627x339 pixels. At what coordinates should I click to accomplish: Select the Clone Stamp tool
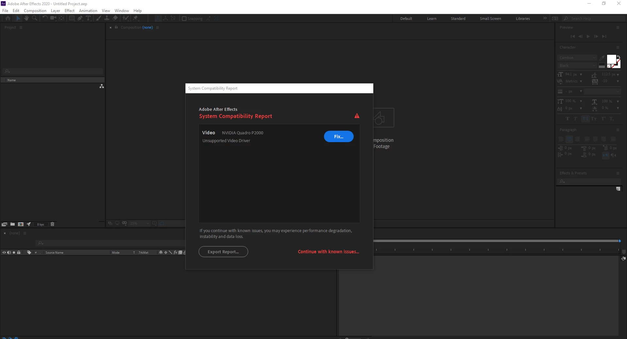tap(107, 18)
